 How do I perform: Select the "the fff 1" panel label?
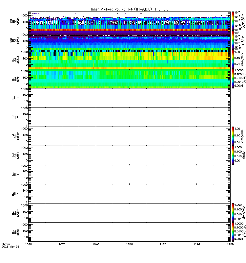point(16,175)
